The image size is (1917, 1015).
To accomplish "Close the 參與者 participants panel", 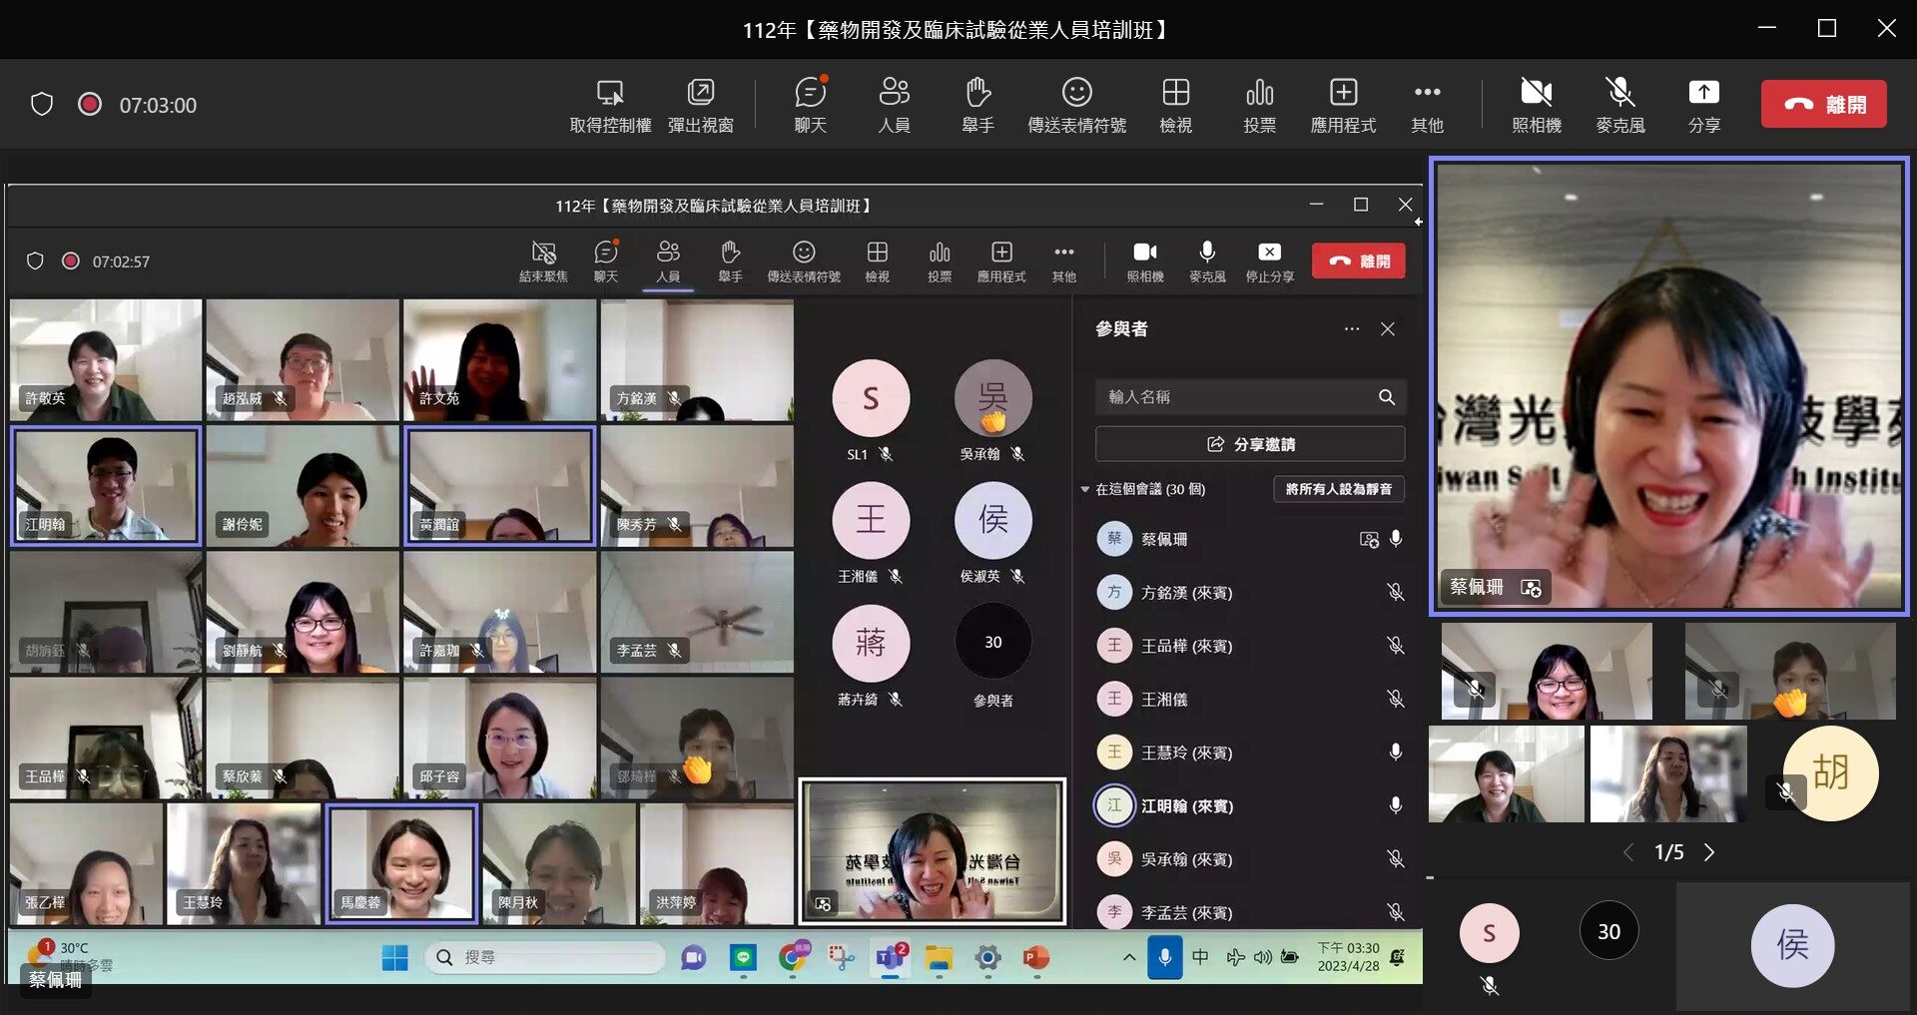I will 1388,328.
